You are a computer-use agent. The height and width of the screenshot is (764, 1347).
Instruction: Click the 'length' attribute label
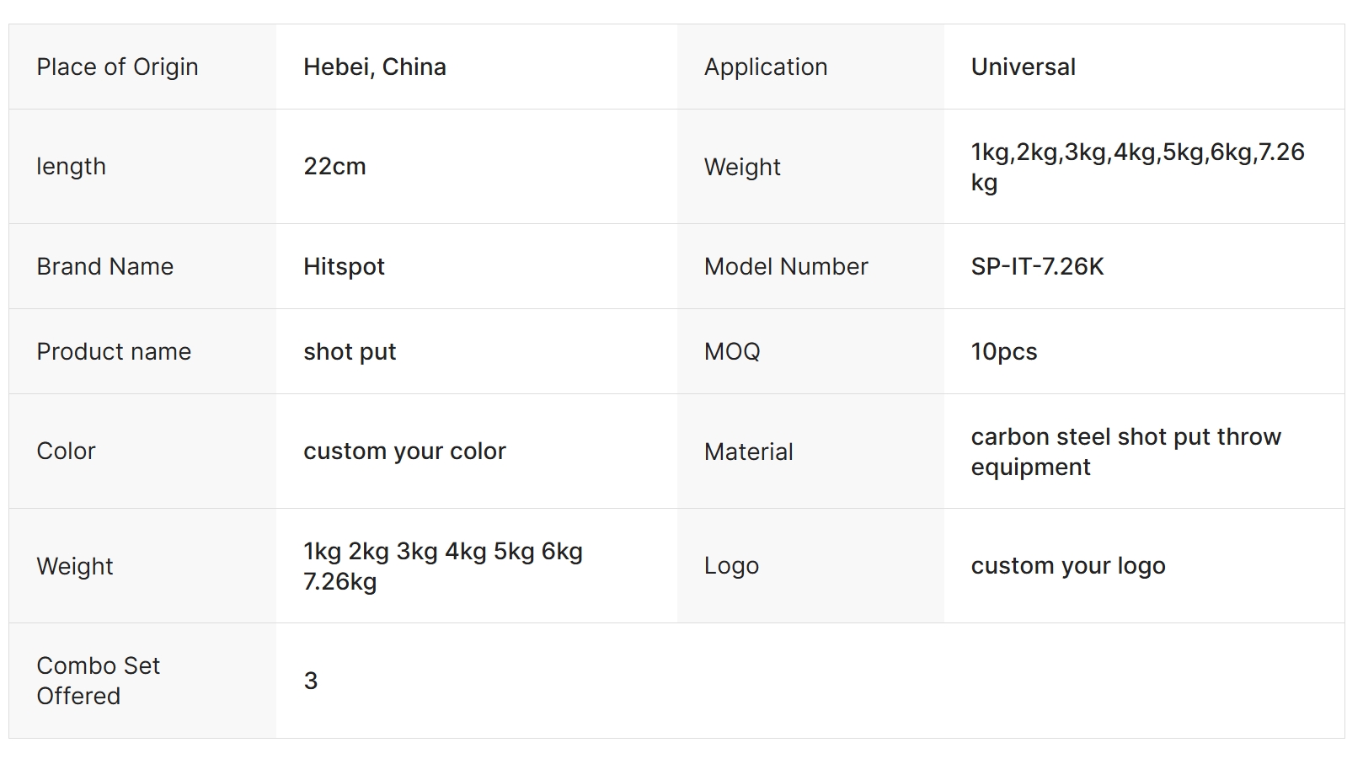pos(71,167)
